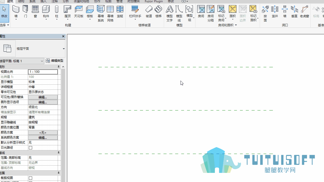Open the 楼层平面 type selector dropdown
This screenshot has height=182, width=324.
coord(64,49)
